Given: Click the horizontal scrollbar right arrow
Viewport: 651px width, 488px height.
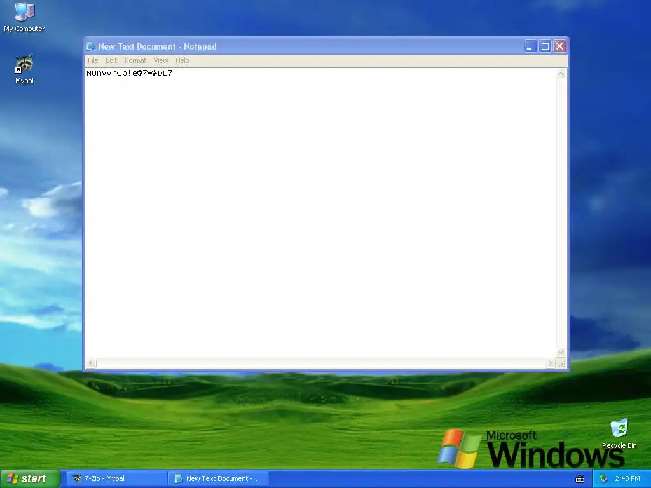Looking at the screenshot, I should pyautogui.click(x=551, y=363).
